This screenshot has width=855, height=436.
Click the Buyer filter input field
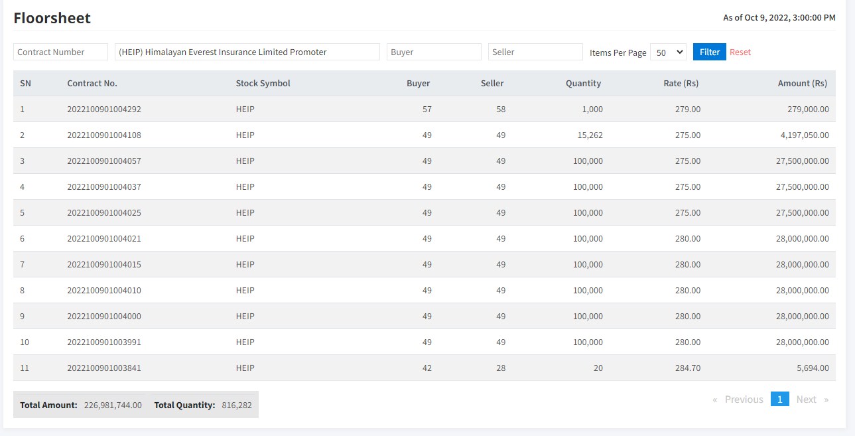click(434, 52)
